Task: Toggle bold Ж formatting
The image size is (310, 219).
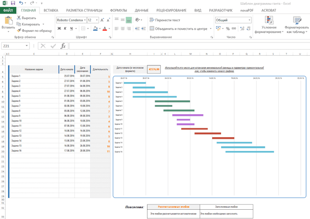Action: click(58, 28)
